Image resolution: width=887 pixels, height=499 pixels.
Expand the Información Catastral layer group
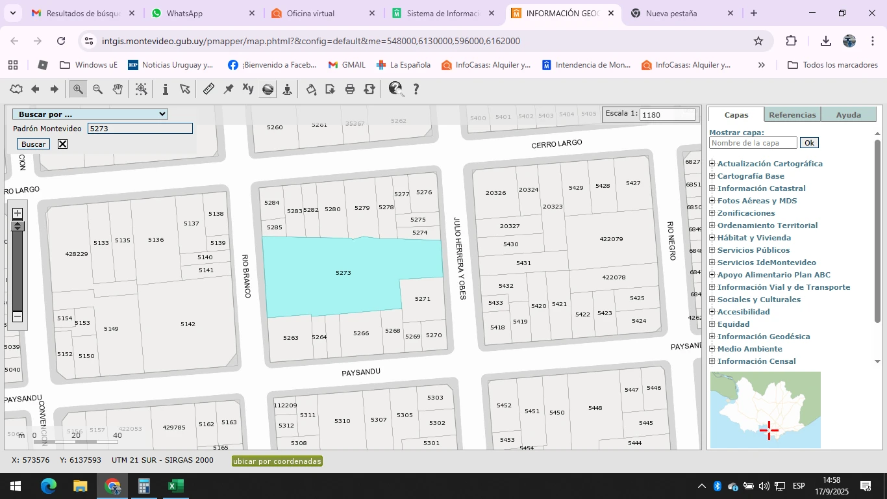click(x=712, y=188)
